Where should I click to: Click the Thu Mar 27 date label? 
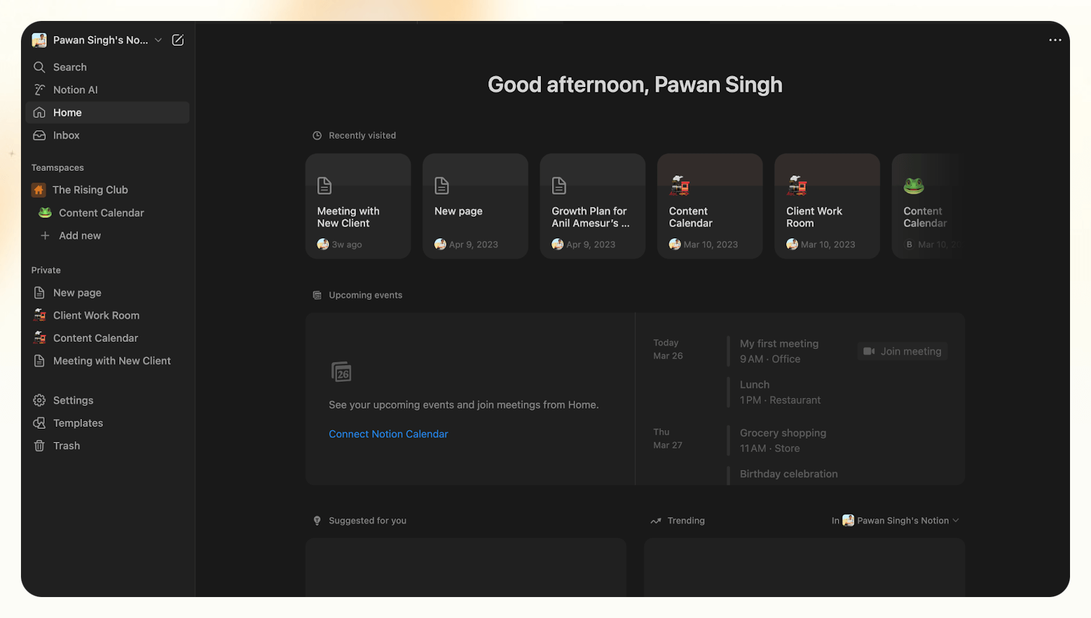667,439
